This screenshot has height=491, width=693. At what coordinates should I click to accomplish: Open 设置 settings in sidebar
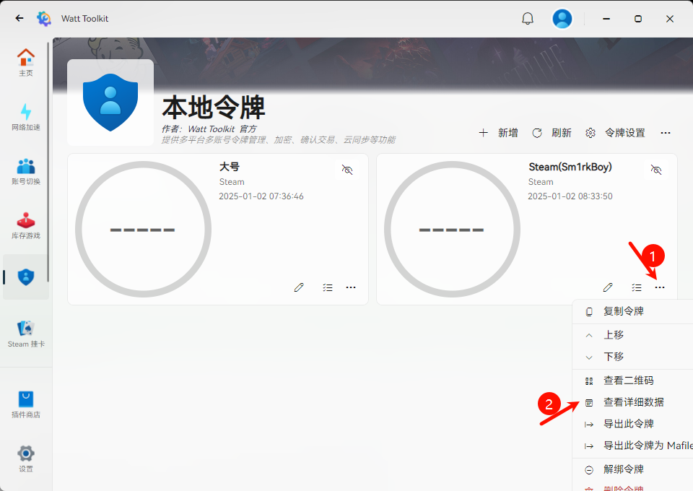pyautogui.click(x=26, y=459)
